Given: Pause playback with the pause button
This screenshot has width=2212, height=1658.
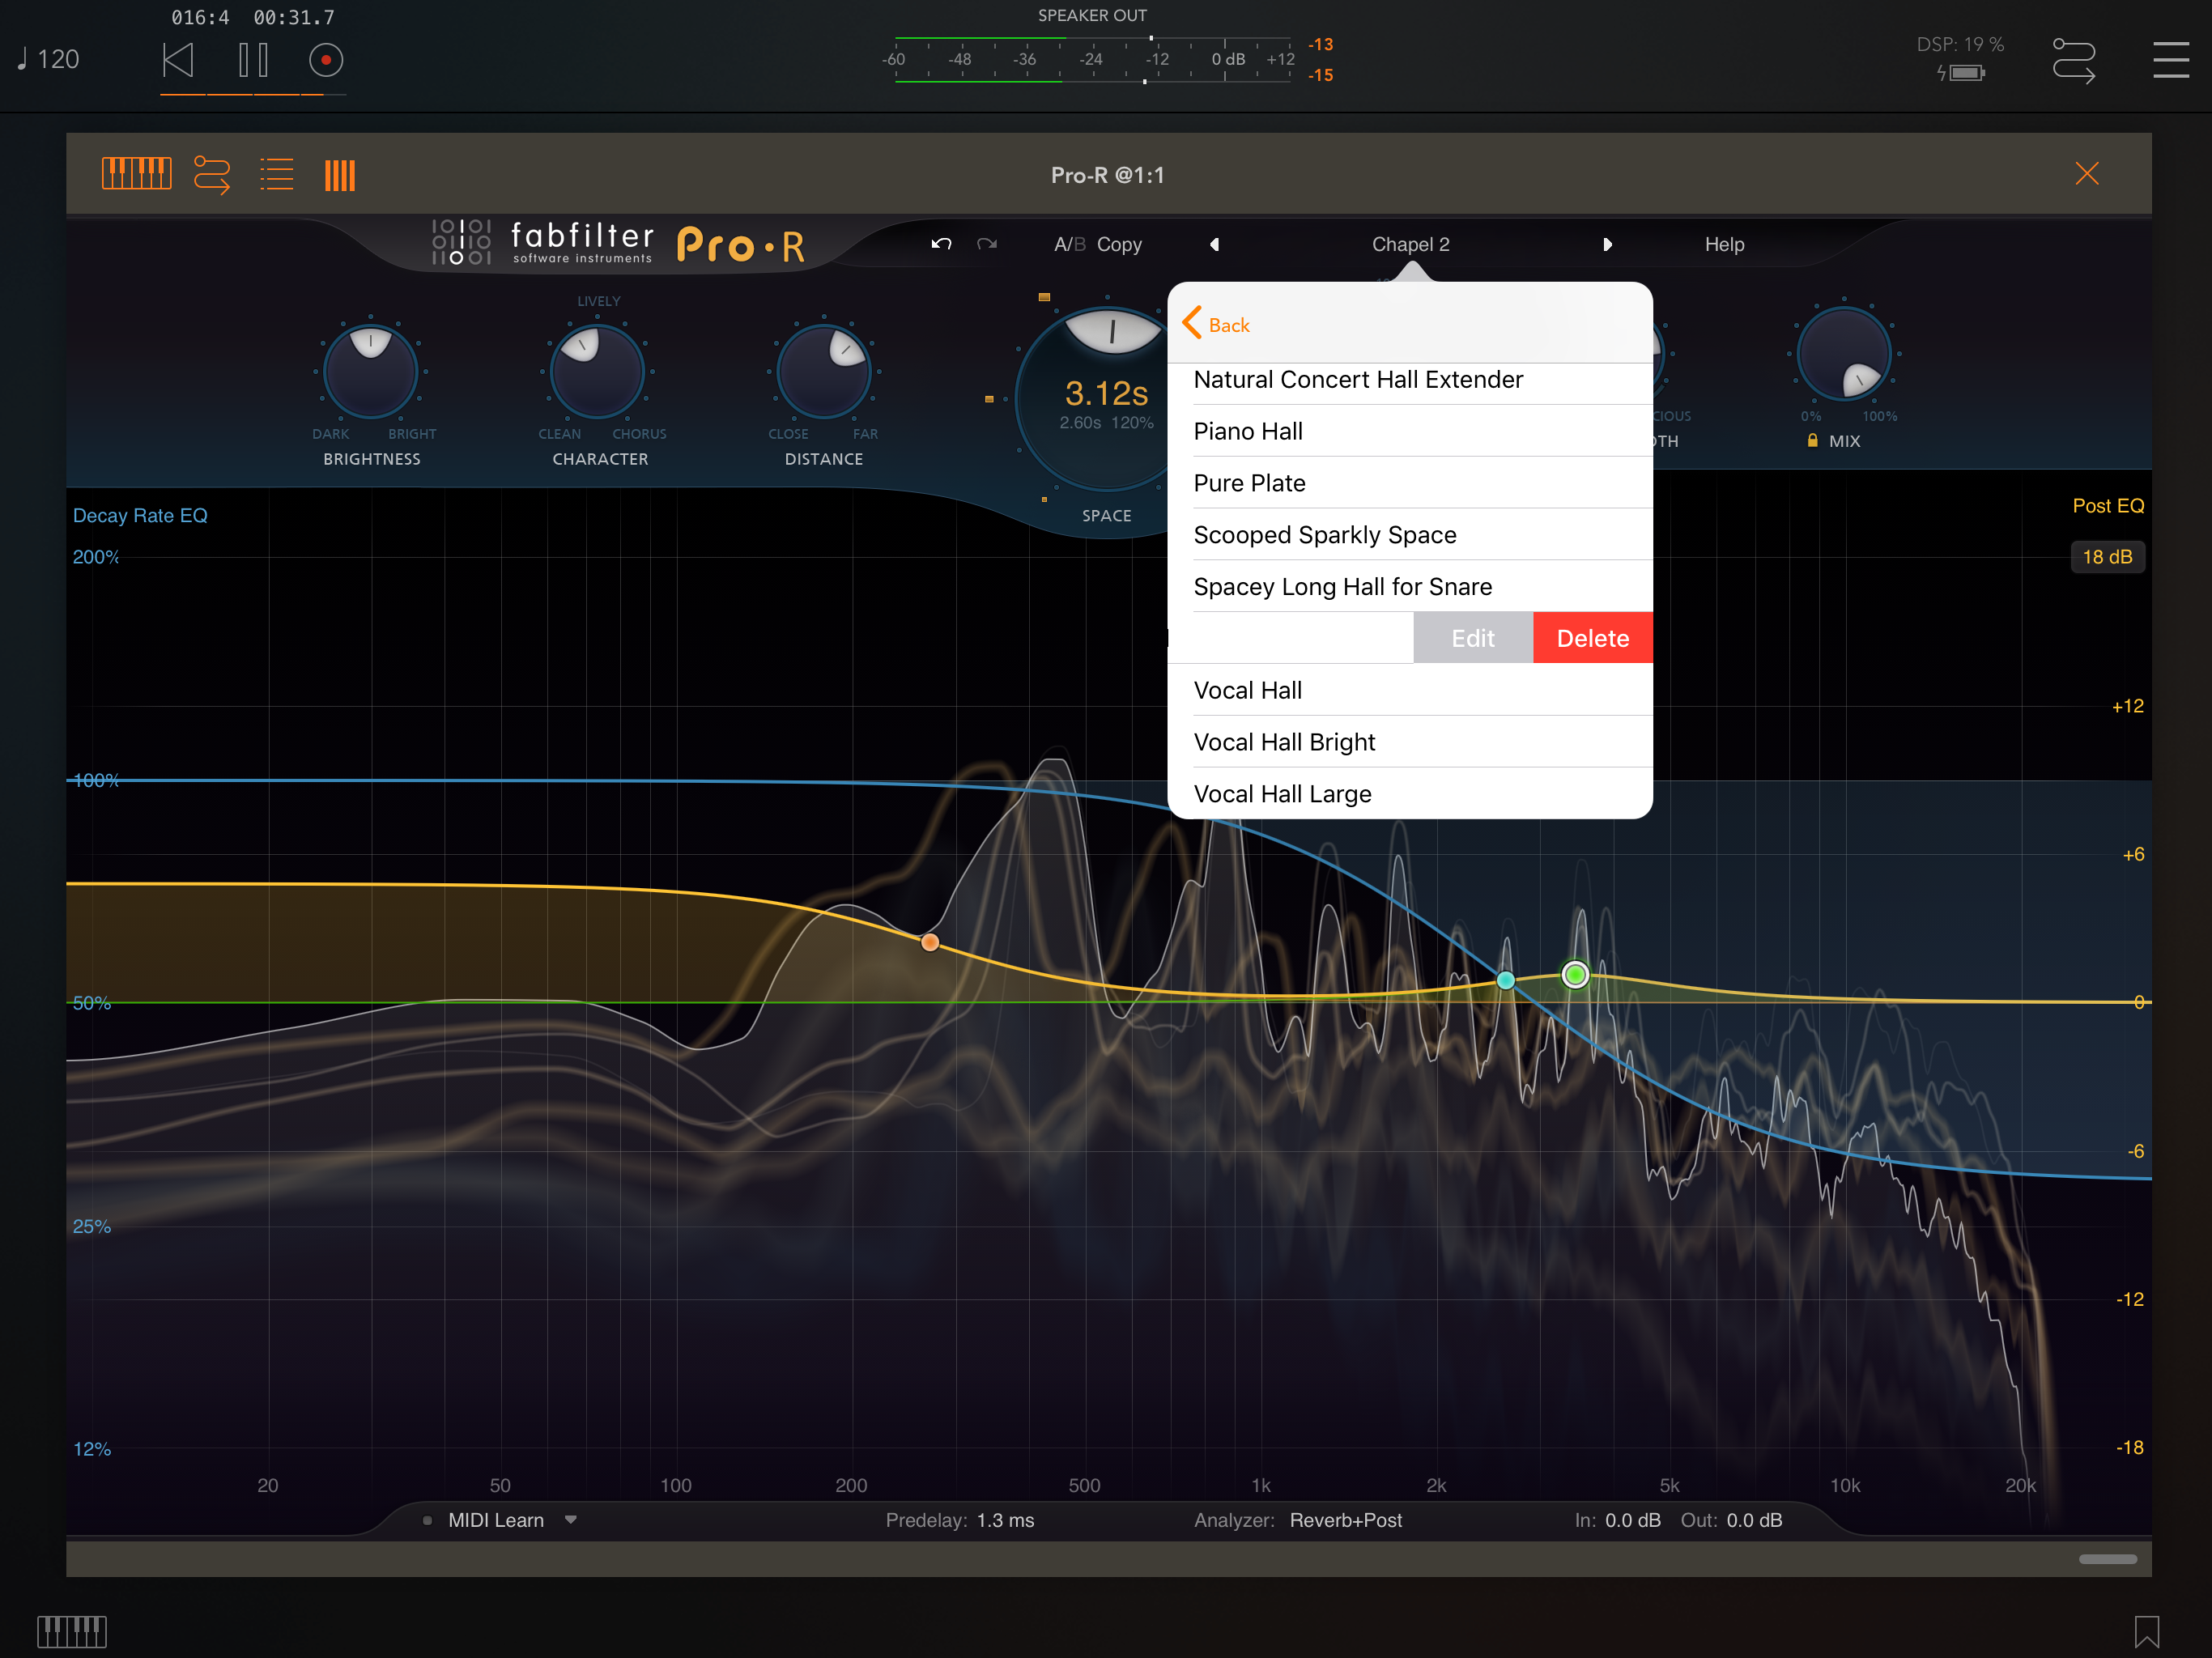Looking at the screenshot, I should 253,60.
